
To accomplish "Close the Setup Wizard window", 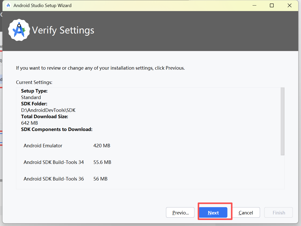I will point(289,5).
